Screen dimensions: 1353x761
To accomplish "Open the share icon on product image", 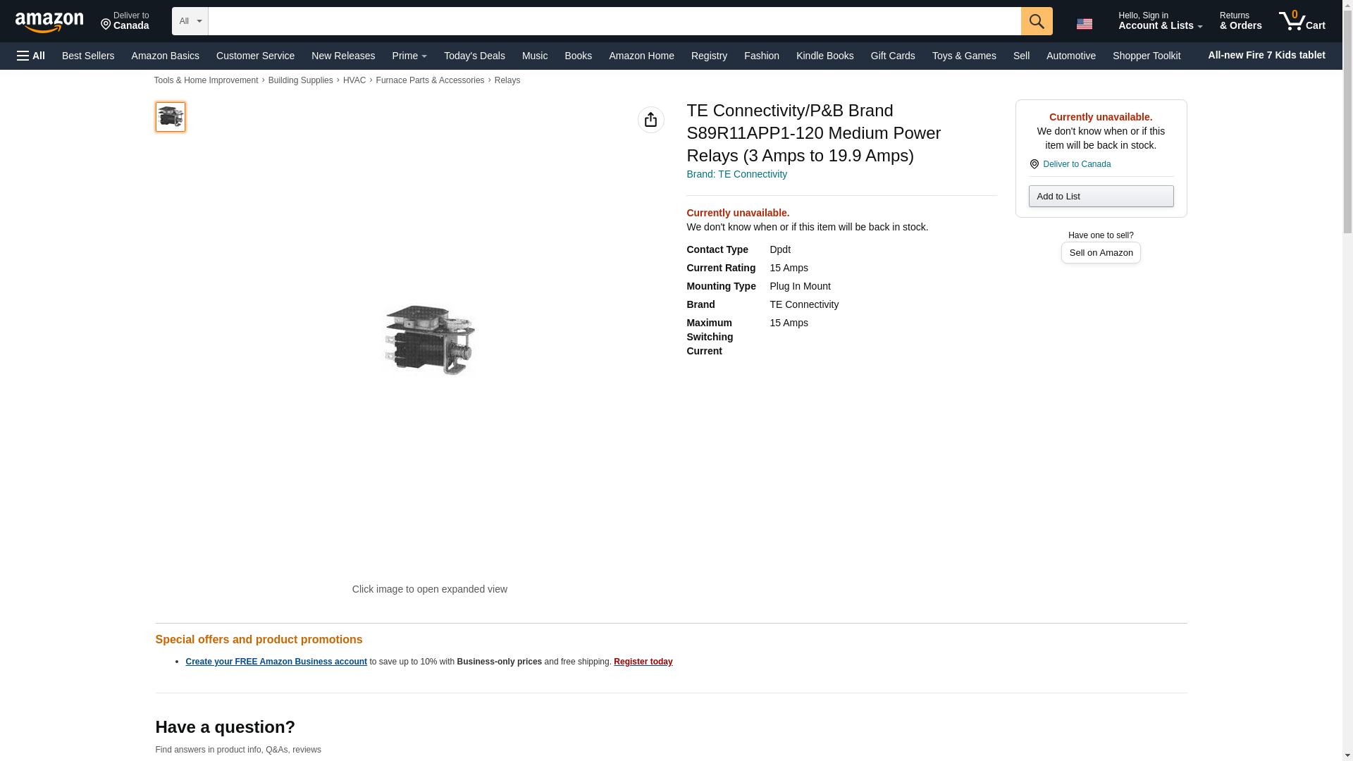I will [x=650, y=120].
